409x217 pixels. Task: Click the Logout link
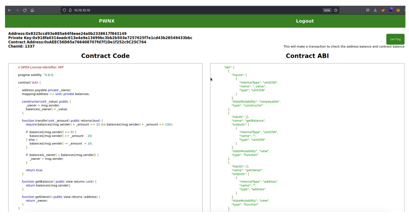point(305,21)
